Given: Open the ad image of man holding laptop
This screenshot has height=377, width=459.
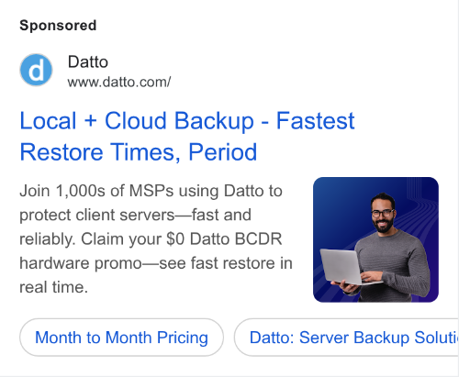Looking at the screenshot, I should click(x=375, y=239).
